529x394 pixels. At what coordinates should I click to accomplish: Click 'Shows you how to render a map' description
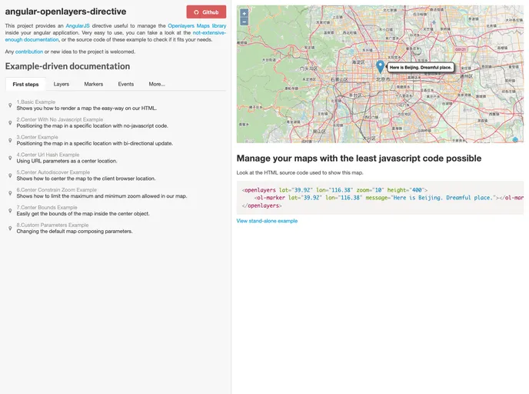[x=87, y=109]
